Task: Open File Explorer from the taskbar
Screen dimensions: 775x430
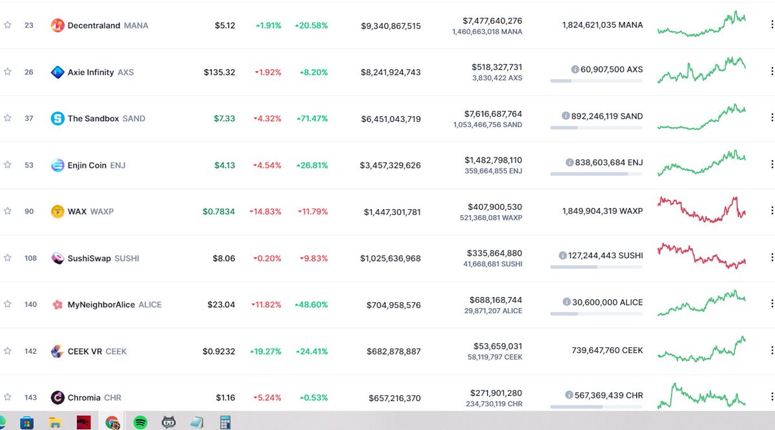Action: click(56, 423)
